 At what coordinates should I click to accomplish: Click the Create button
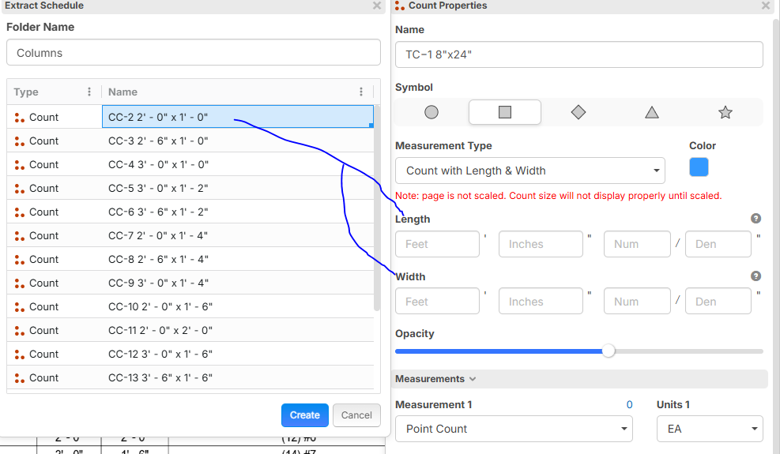pyautogui.click(x=304, y=415)
